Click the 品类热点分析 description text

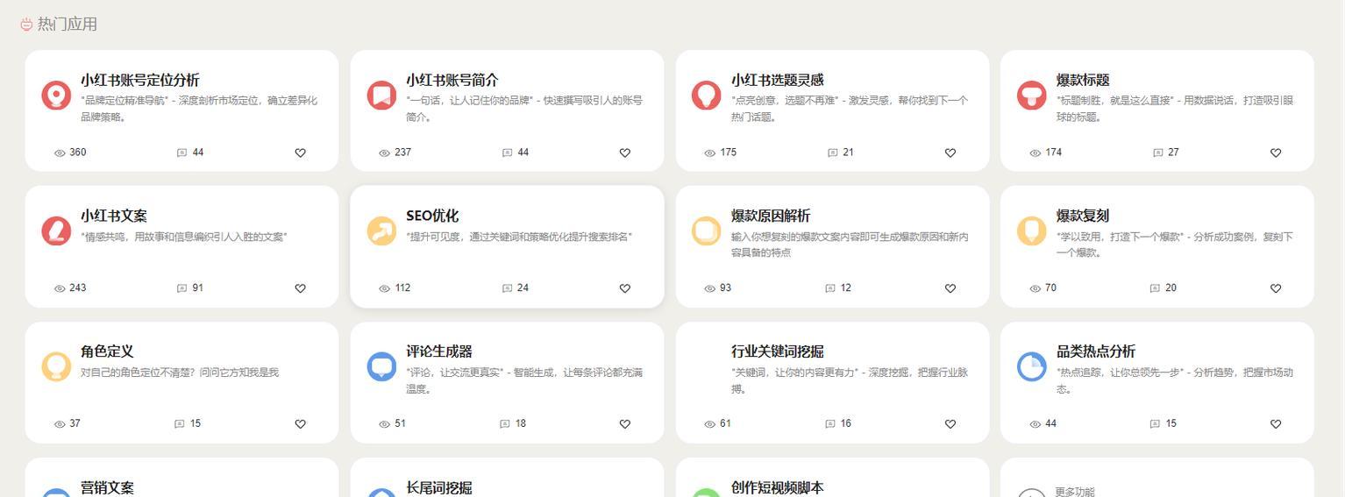pyautogui.click(x=1174, y=380)
